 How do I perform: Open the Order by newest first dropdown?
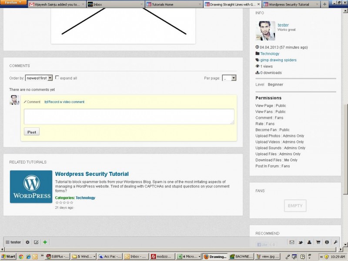pos(39,78)
